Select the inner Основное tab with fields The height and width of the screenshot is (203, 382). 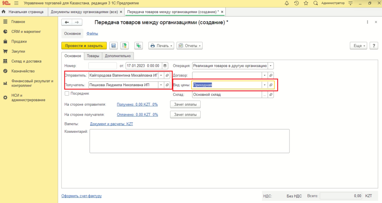73,56
